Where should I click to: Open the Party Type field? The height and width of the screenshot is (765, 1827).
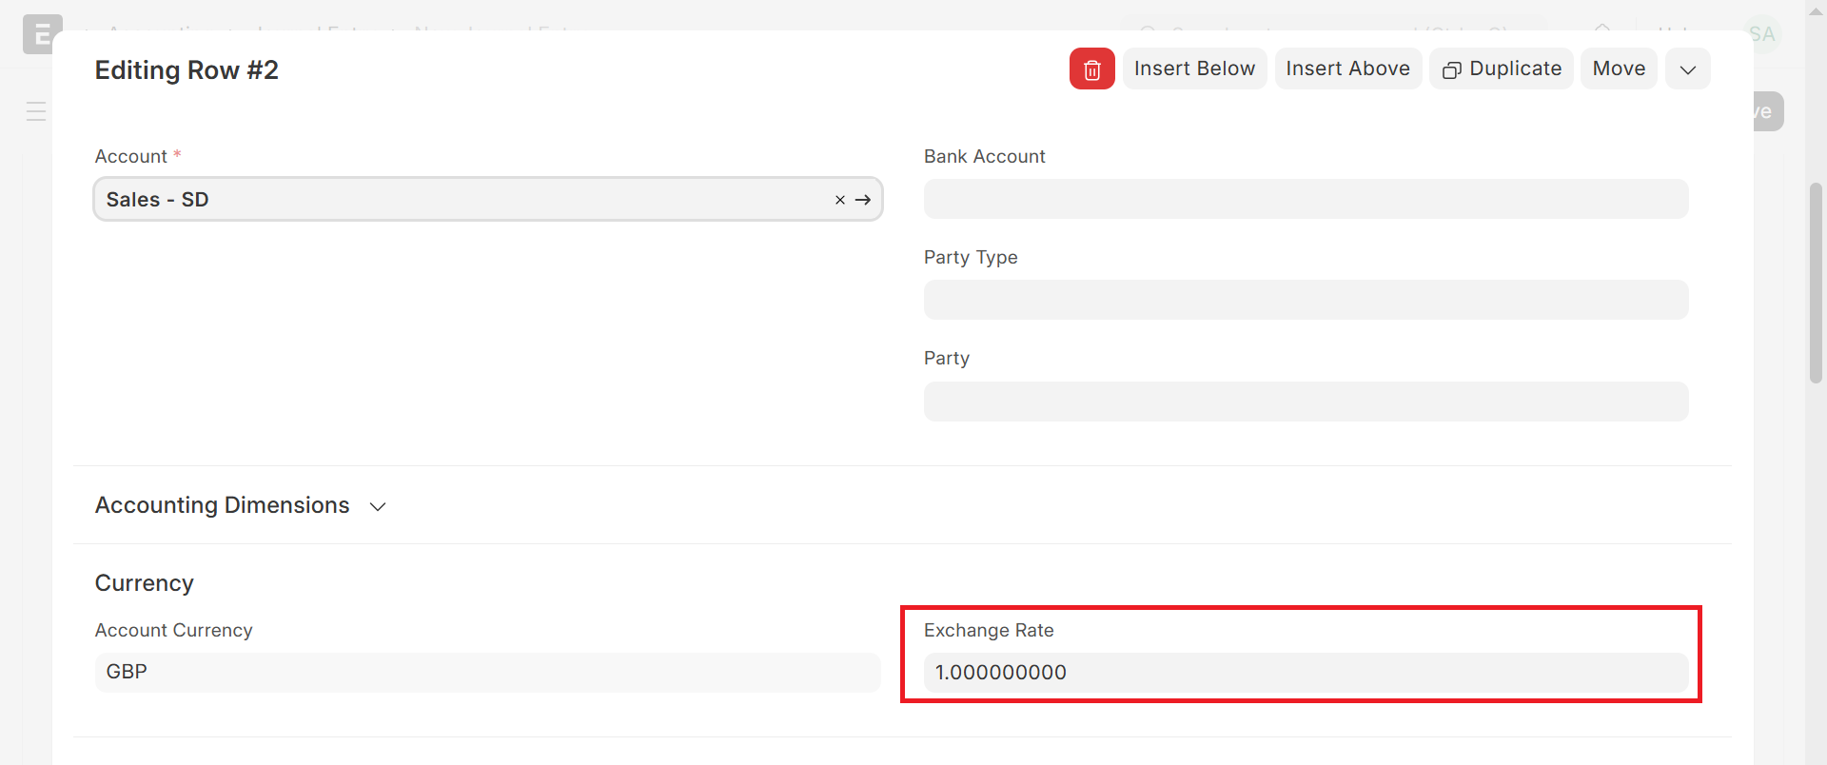point(1306,300)
